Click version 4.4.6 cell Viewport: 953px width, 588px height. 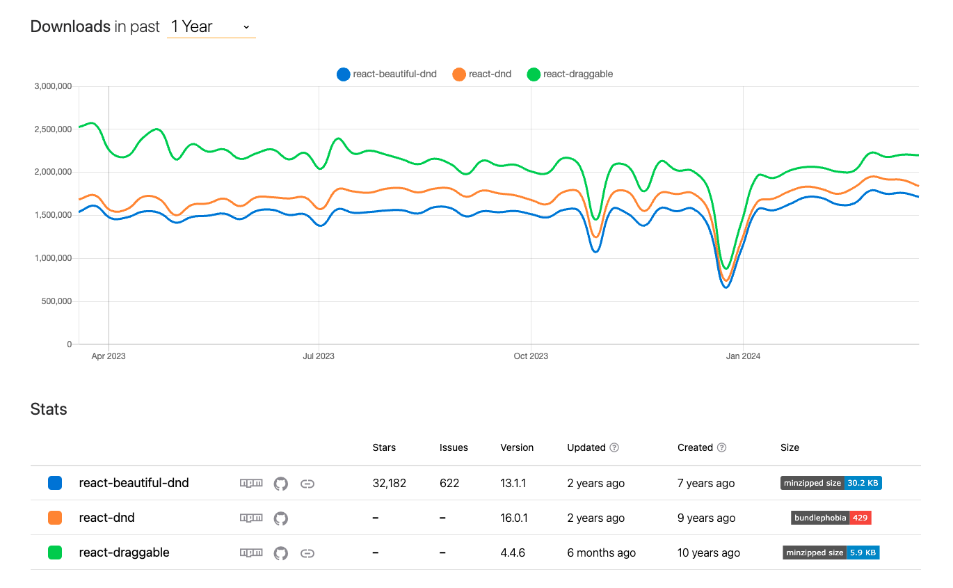(513, 553)
